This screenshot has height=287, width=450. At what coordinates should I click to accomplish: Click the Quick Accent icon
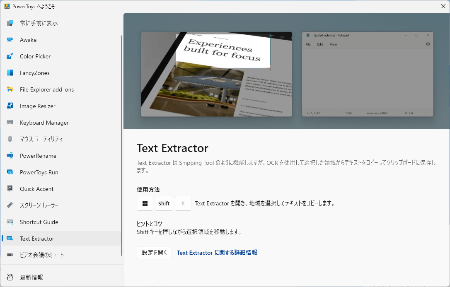point(10,189)
